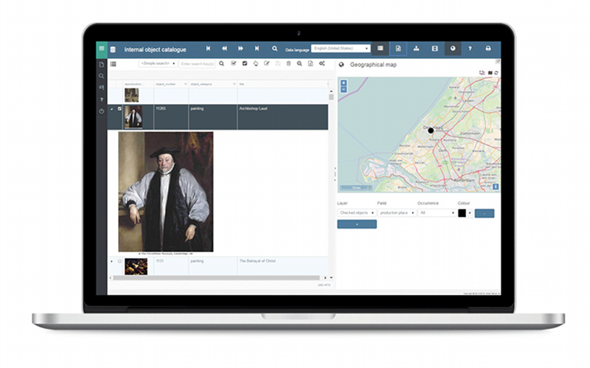
Task: Open the Occurrence dropdown showing All
Action: pos(437,213)
